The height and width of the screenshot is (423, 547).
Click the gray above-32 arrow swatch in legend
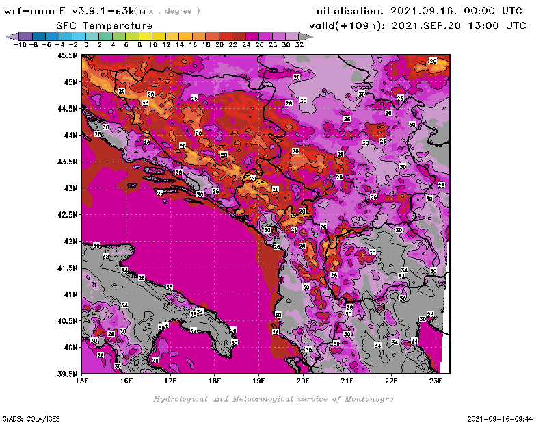(x=306, y=36)
